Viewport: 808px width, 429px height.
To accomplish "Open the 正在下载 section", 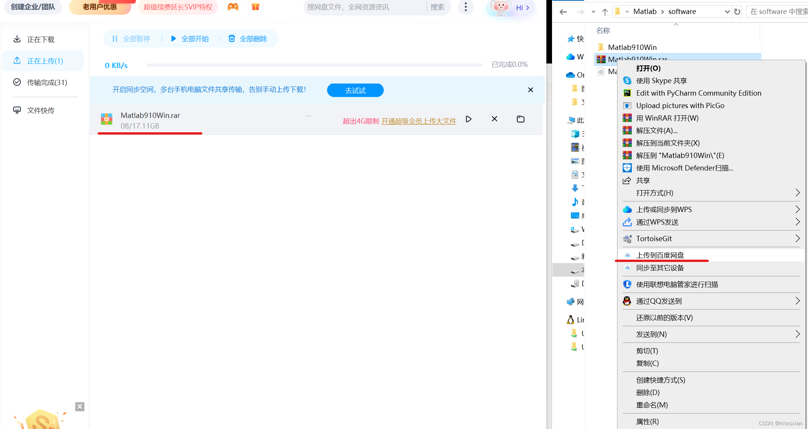I will 41,39.
